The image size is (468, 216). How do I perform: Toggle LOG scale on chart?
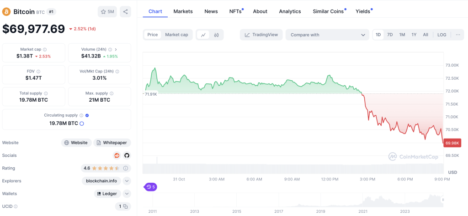[442, 35]
